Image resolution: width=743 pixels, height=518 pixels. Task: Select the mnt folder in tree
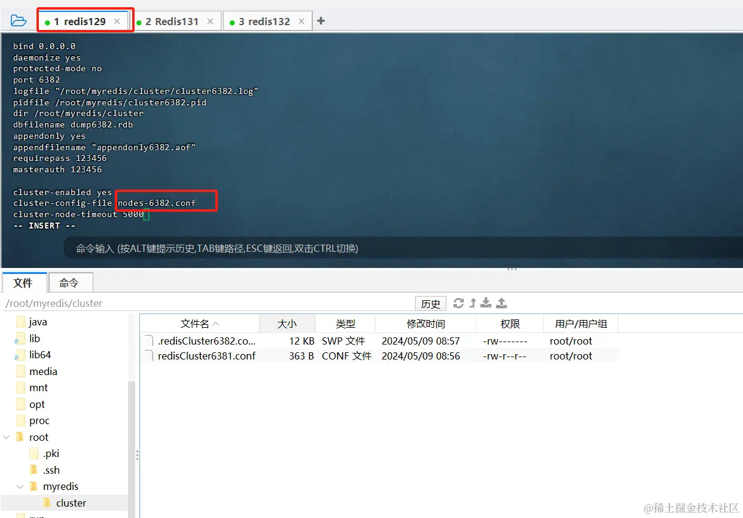(x=38, y=388)
